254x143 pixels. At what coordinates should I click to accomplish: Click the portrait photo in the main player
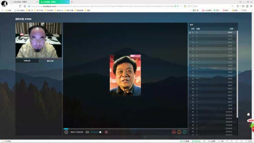pos(125,75)
